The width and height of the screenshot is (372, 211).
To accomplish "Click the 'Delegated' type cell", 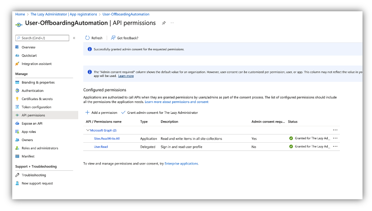I will tap(147, 147).
